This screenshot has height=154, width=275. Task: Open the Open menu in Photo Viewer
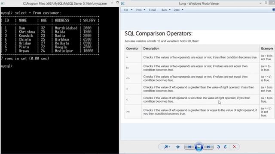[177, 10]
